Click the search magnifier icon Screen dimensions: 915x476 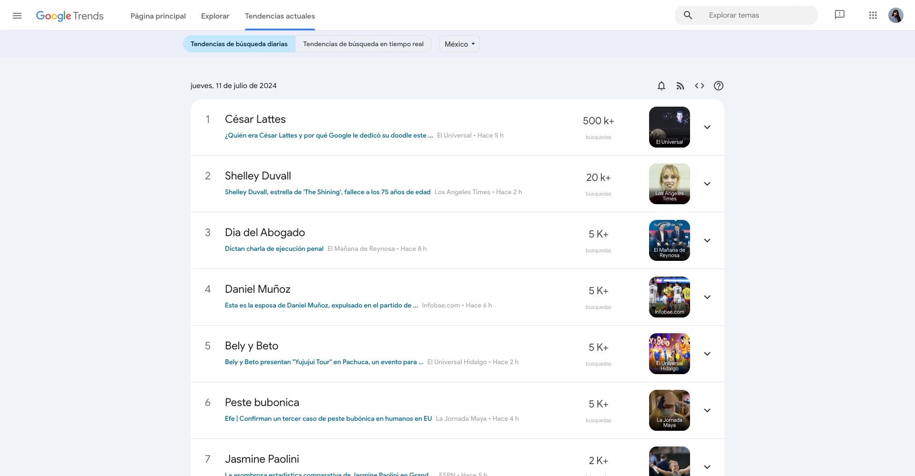pos(688,15)
